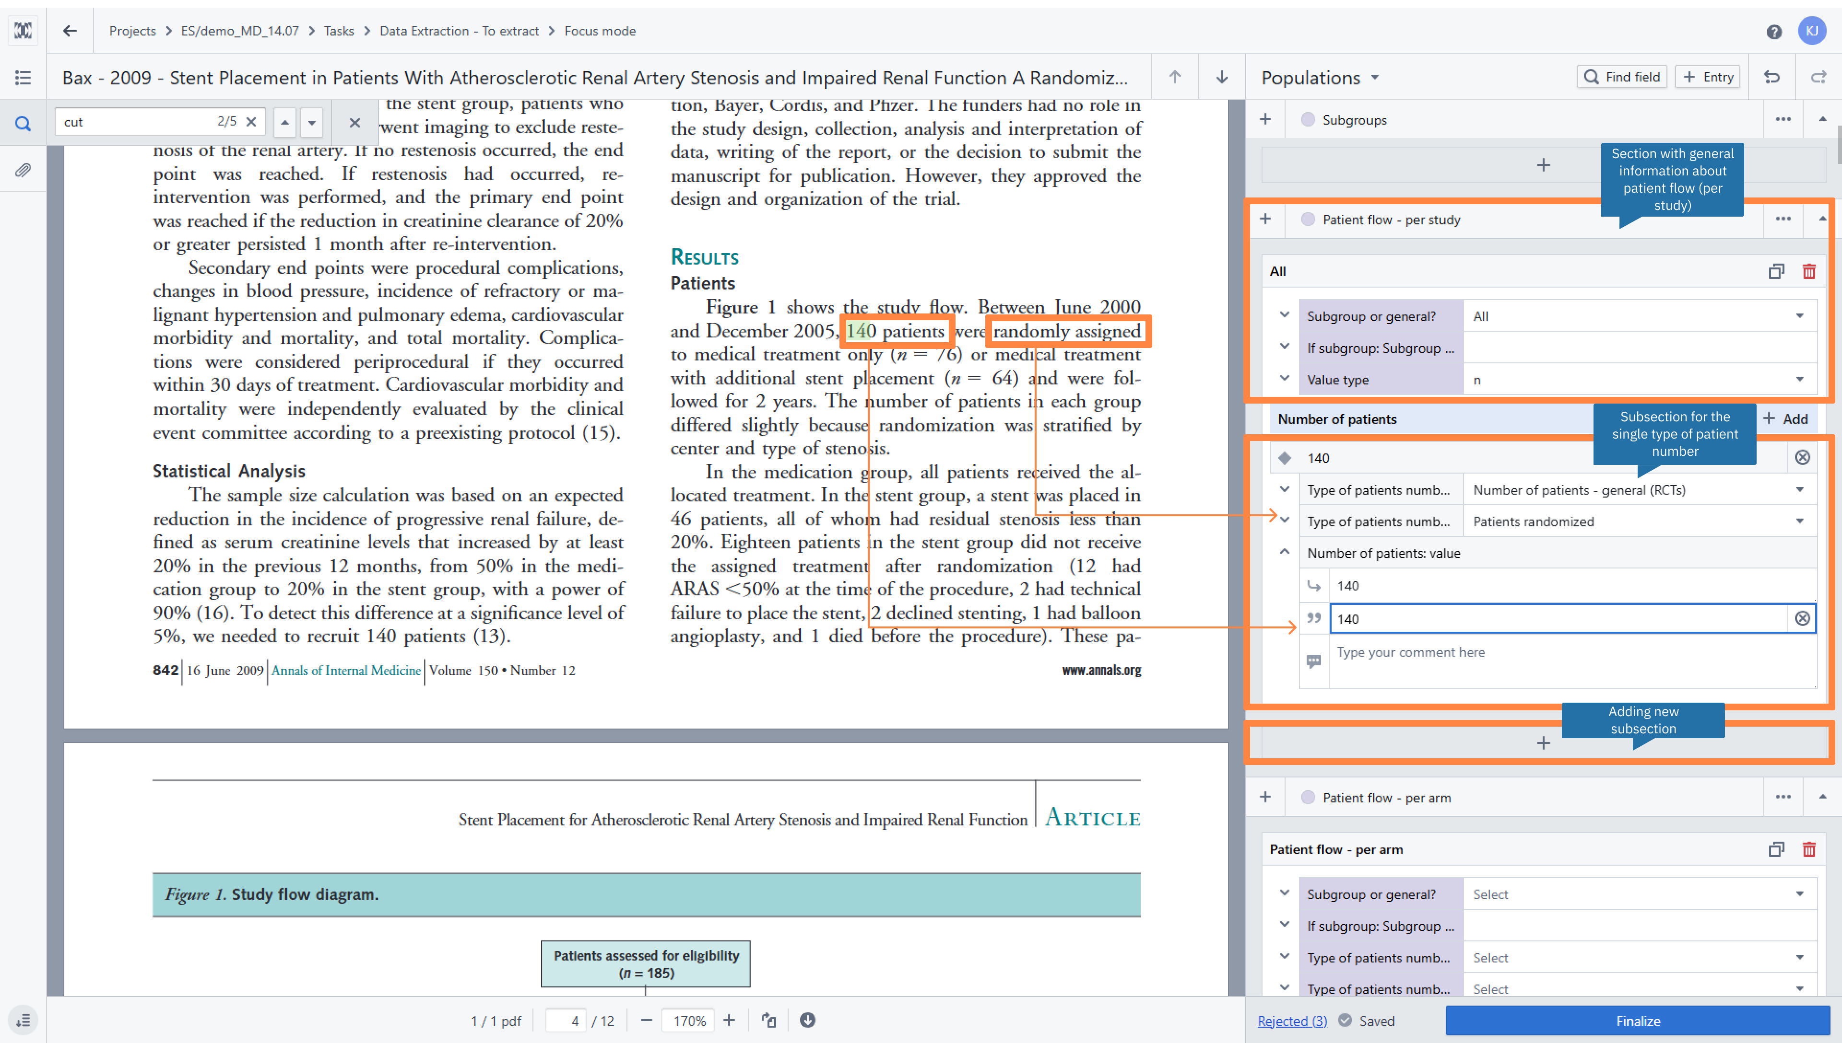The width and height of the screenshot is (1842, 1043).
Task: Open Tasks breadcrumb
Action: coord(339,31)
